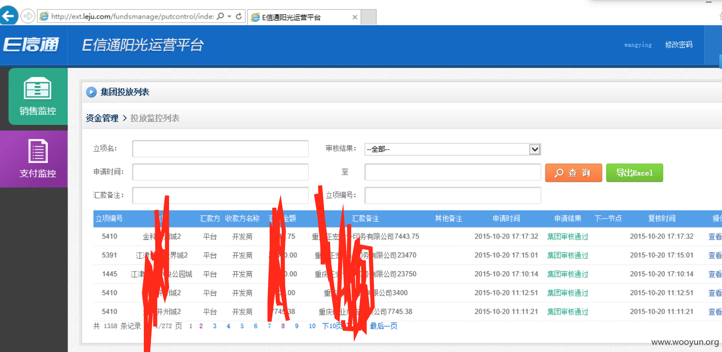Open the address bar history dropdown arrow

coord(229,16)
